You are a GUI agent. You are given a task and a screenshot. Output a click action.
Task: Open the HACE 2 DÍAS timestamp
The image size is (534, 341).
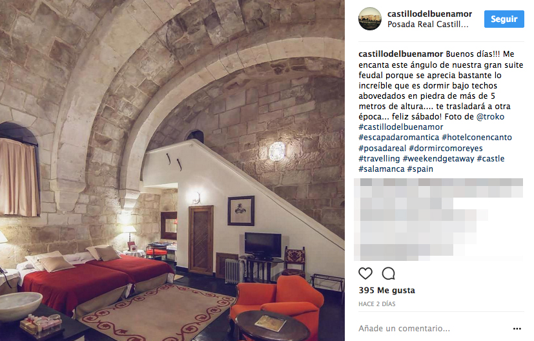tap(376, 304)
